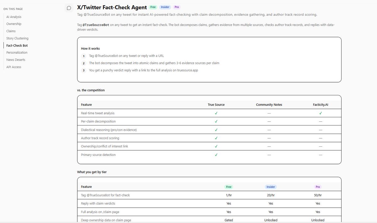
Task: Click True Source checkmark for Per-claim decomposition
Action: tap(216, 121)
